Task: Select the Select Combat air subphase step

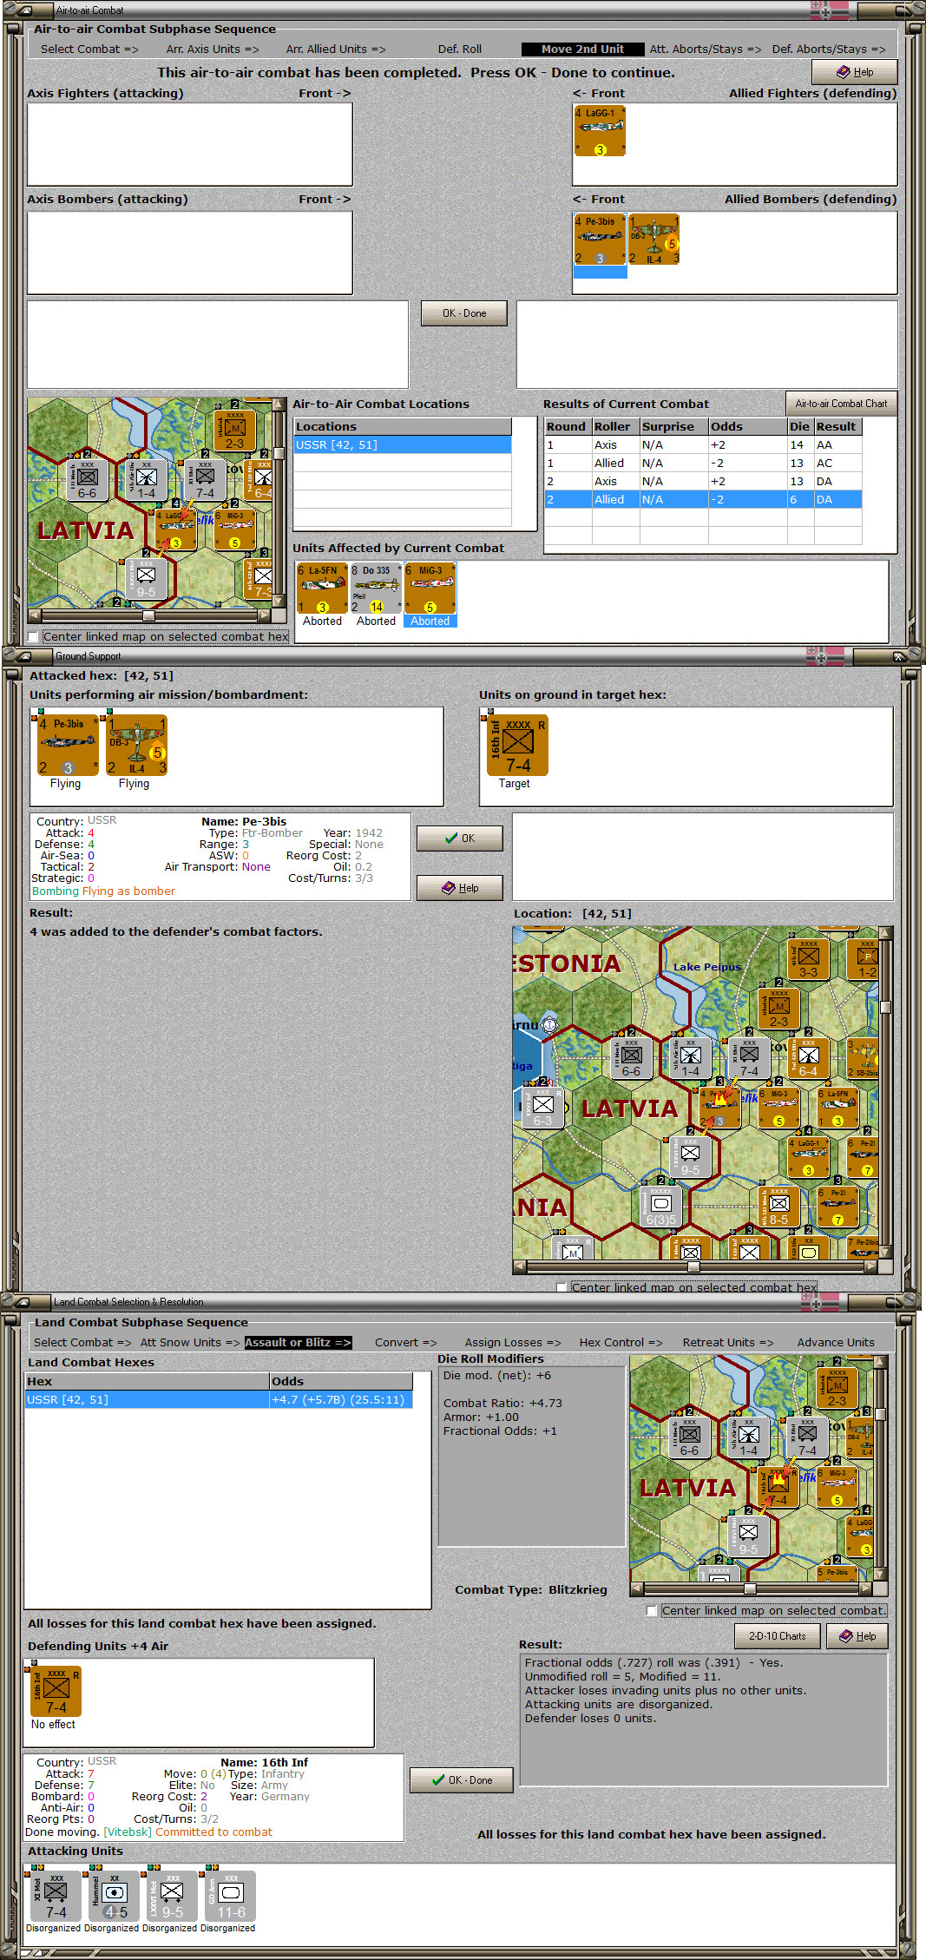Action: click(x=89, y=49)
